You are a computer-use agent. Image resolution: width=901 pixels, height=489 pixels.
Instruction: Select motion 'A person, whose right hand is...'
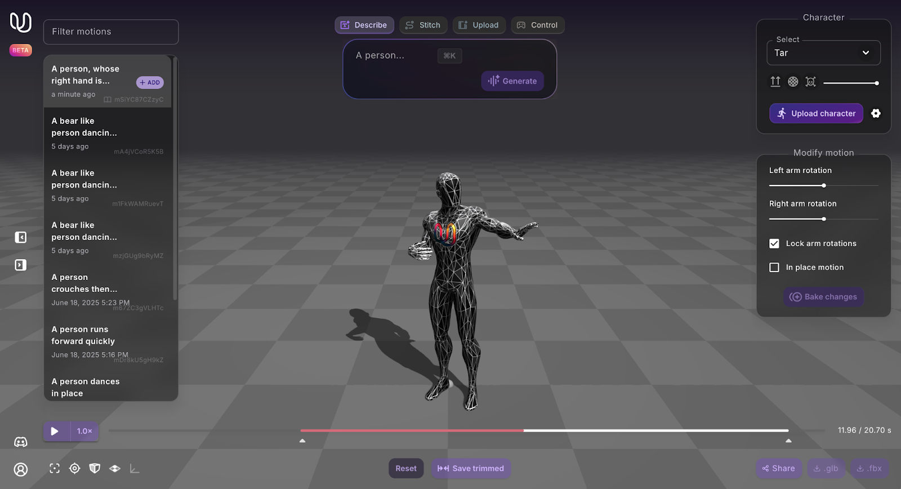tap(108, 81)
